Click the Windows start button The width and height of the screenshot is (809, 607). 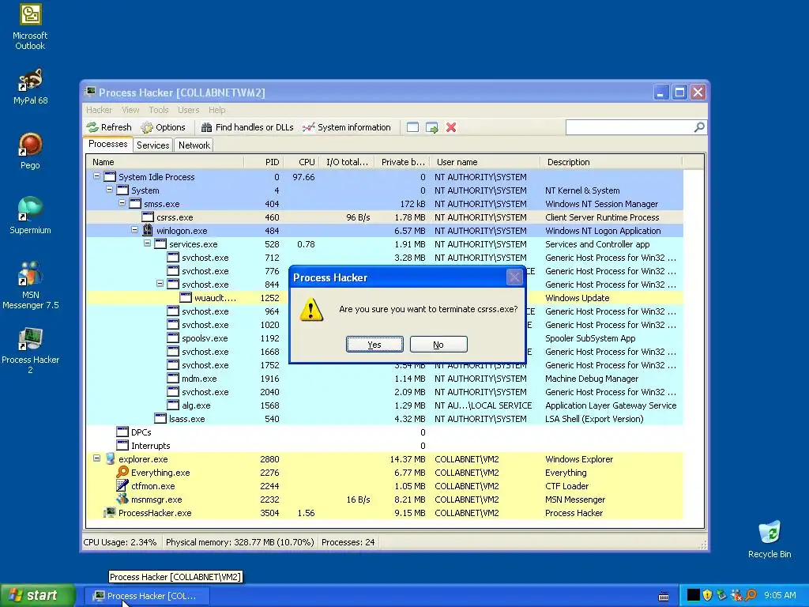(38, 595)
